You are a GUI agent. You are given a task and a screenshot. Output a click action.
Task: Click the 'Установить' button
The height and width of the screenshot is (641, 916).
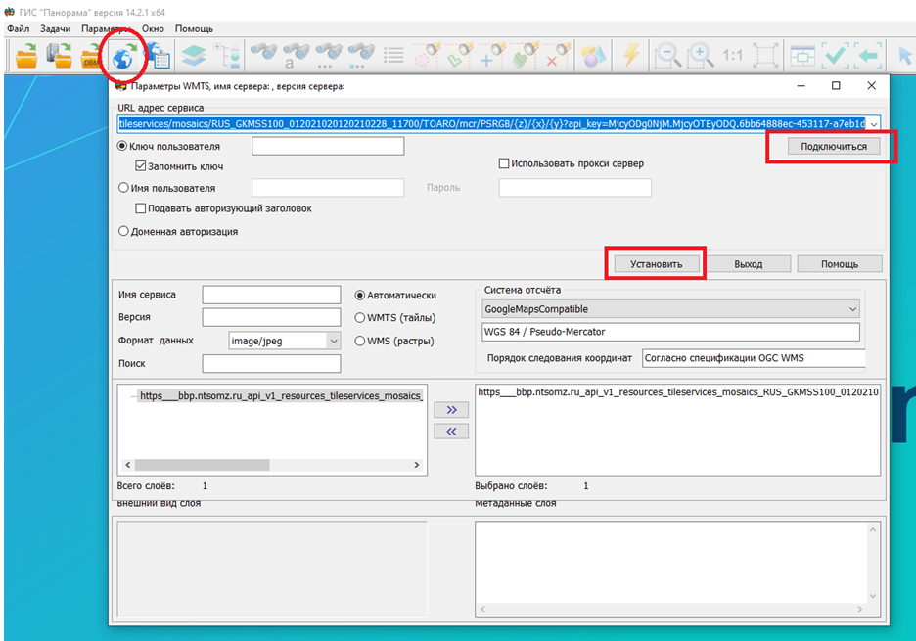655,264
